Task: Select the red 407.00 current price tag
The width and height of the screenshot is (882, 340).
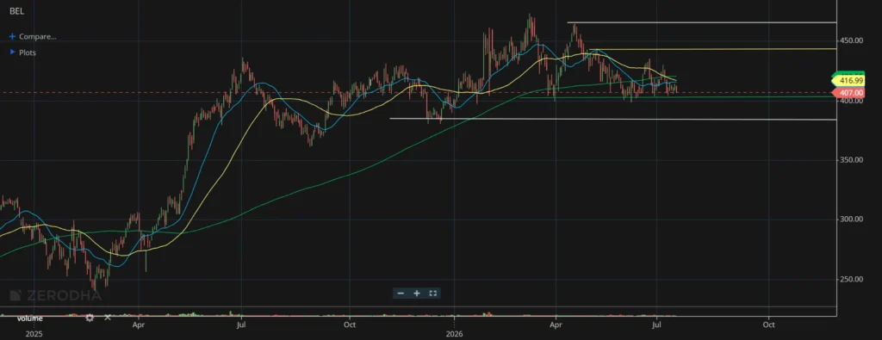Action: click(x=849, y=93)
